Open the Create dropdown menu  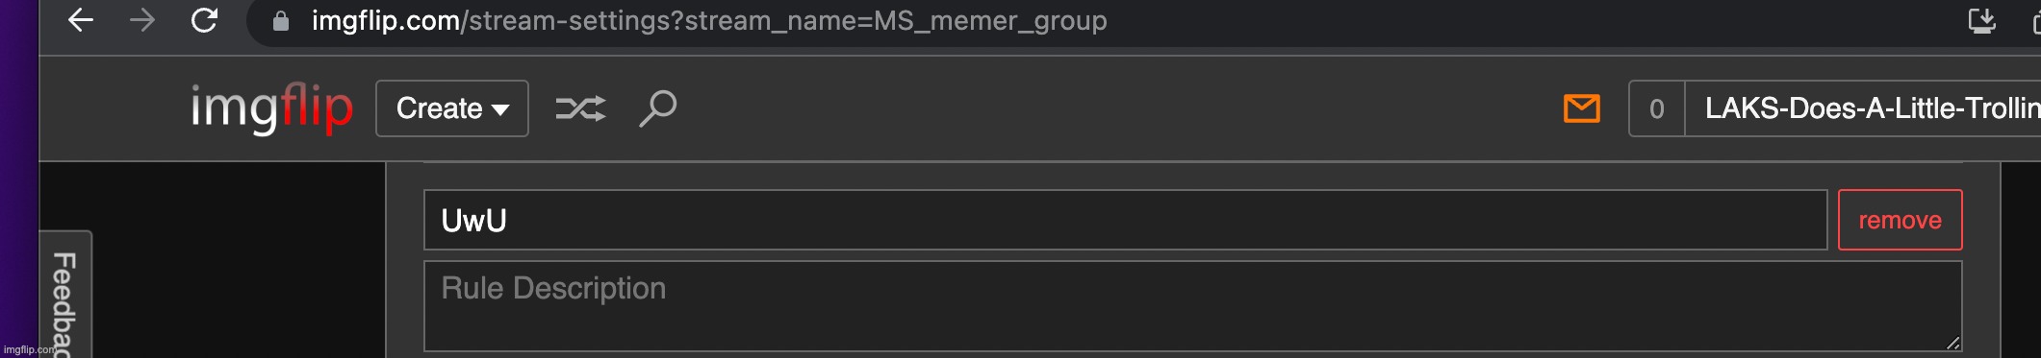pos(452,108)
